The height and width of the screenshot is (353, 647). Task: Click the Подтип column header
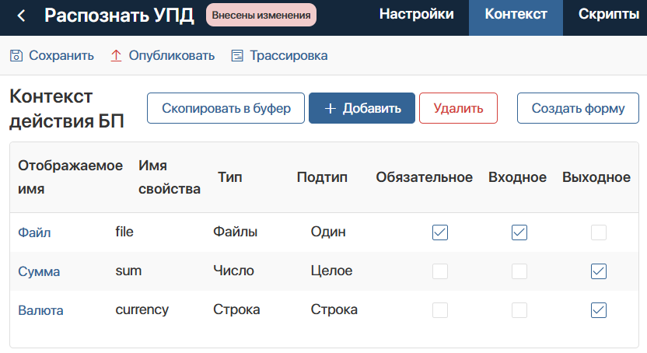coord(322,177)
